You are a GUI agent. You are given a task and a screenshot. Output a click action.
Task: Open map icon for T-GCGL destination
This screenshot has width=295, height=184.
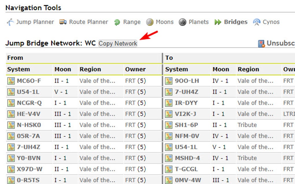click(169, 170)
